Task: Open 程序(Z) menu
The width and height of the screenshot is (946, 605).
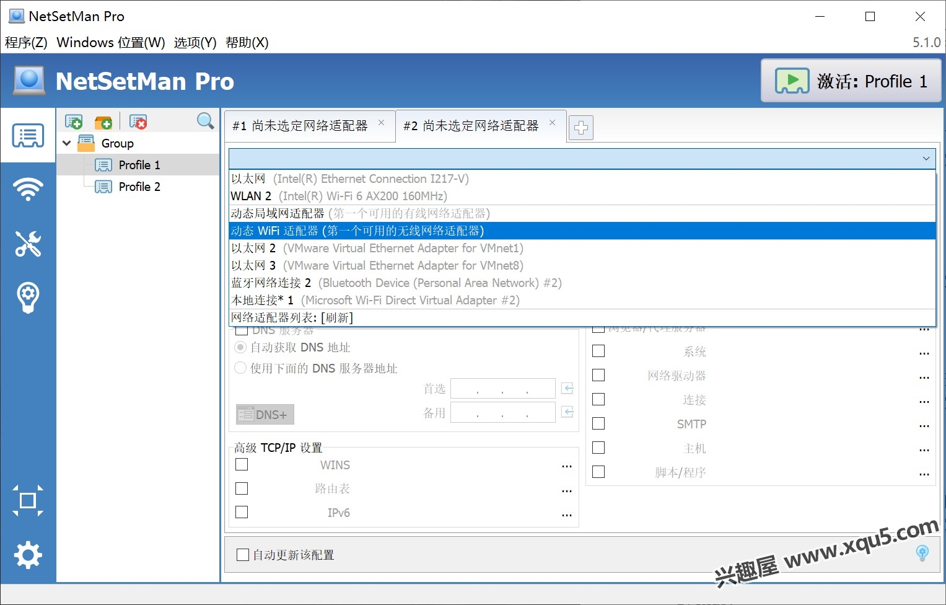Action: coord(26,42)
